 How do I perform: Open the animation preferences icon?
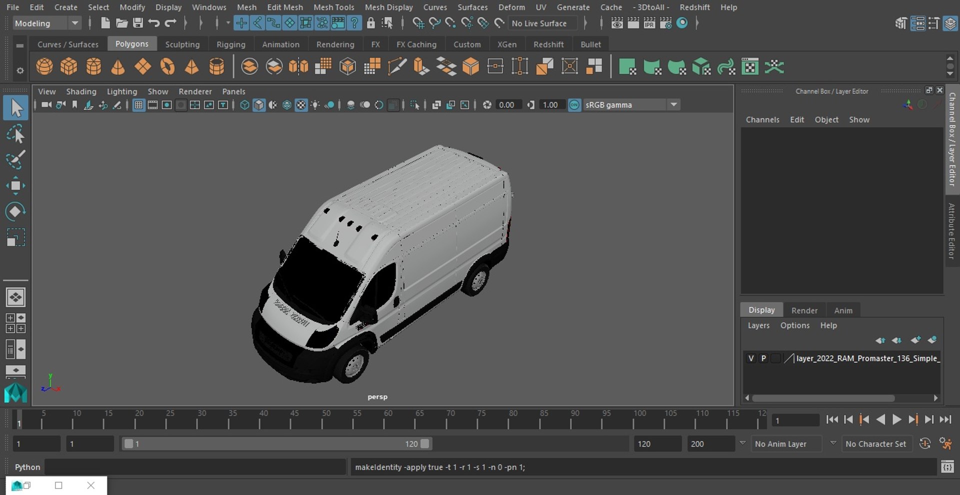click(944, 444)
